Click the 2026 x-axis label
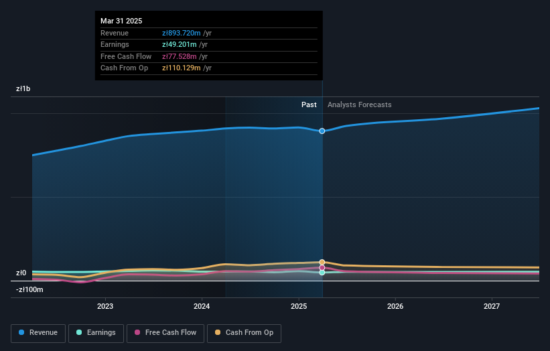 click(395, 306)
